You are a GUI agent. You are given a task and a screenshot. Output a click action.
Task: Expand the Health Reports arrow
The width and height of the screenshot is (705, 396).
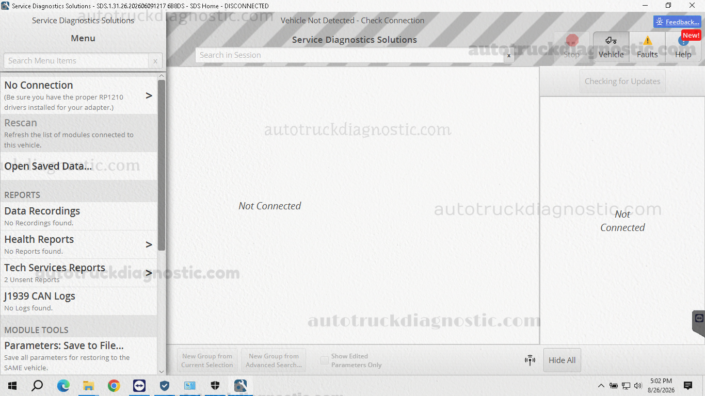click(x=149, y=244)
